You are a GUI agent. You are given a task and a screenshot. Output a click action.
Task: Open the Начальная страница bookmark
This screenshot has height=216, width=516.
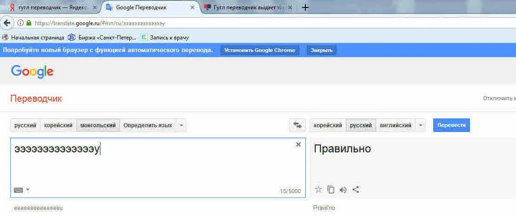click(33, 38)
